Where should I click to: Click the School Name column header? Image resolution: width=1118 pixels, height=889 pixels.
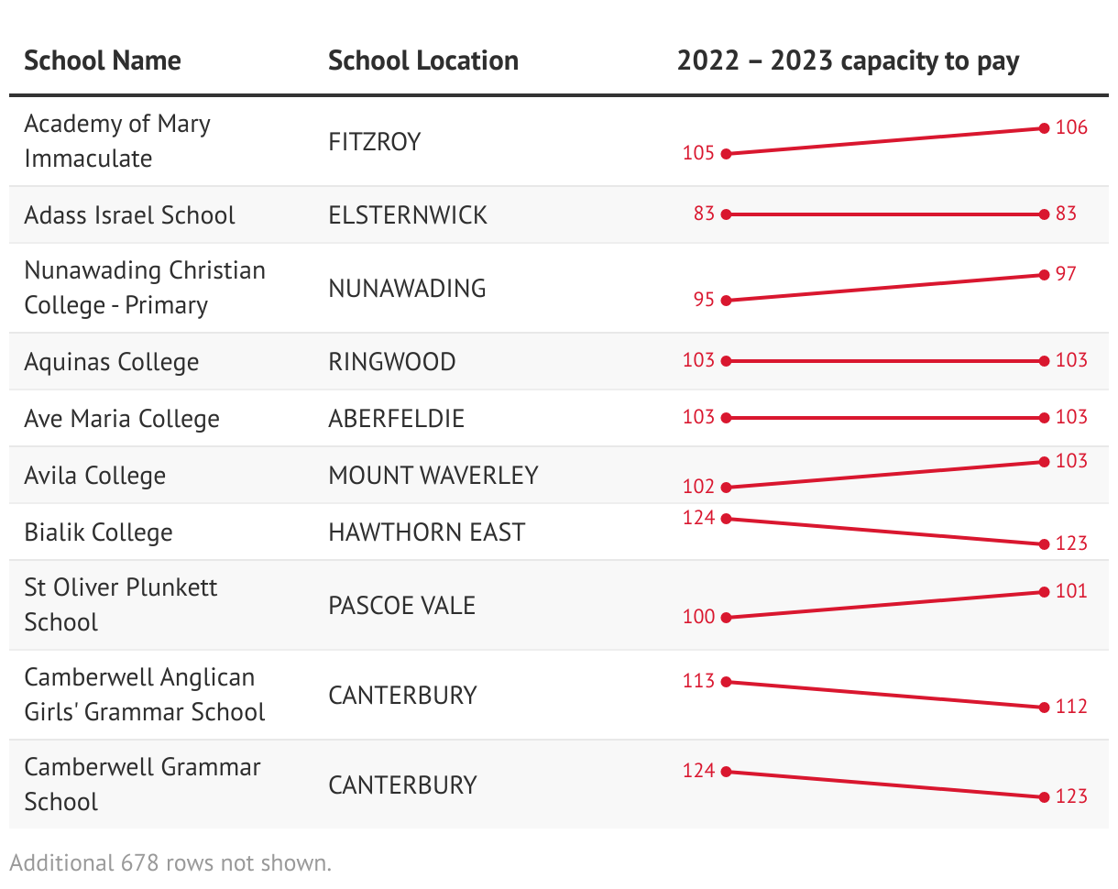coord(103,60)
